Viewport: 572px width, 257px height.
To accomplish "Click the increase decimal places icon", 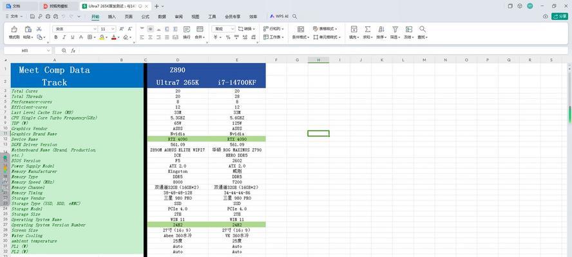I will pos(245,37).
